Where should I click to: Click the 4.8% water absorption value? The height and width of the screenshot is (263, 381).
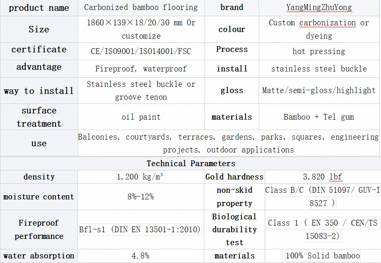click(x=140, y=256)
